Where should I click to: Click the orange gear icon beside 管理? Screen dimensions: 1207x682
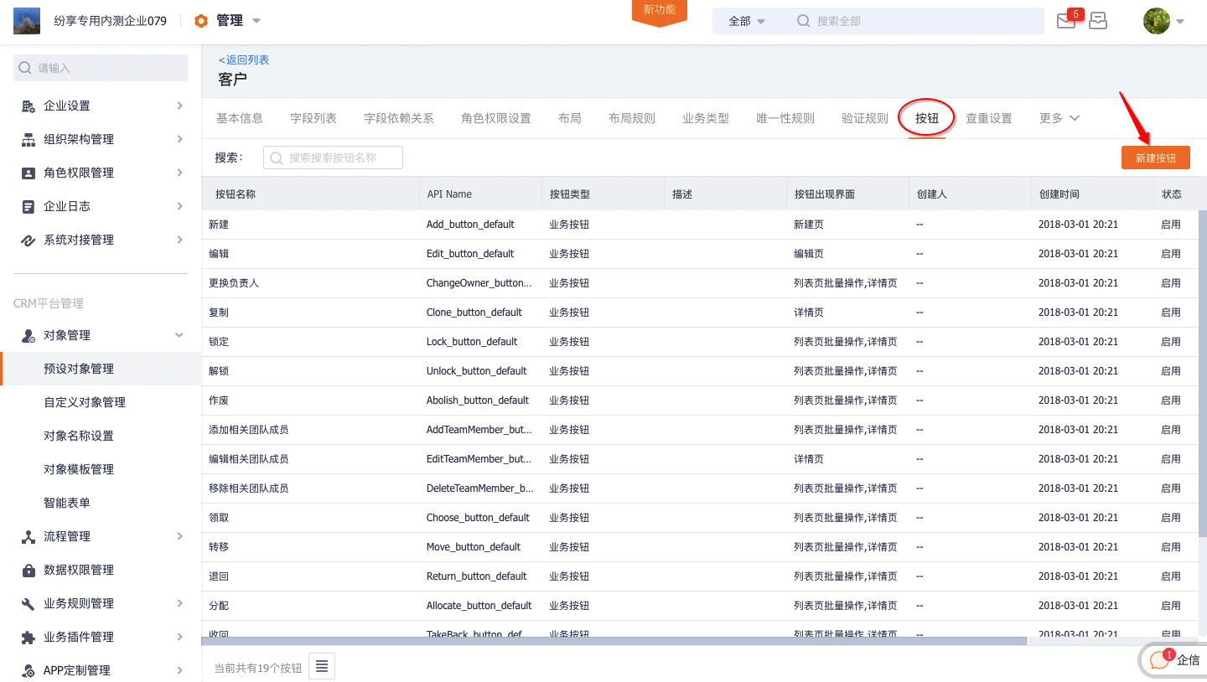click(201, 21)
